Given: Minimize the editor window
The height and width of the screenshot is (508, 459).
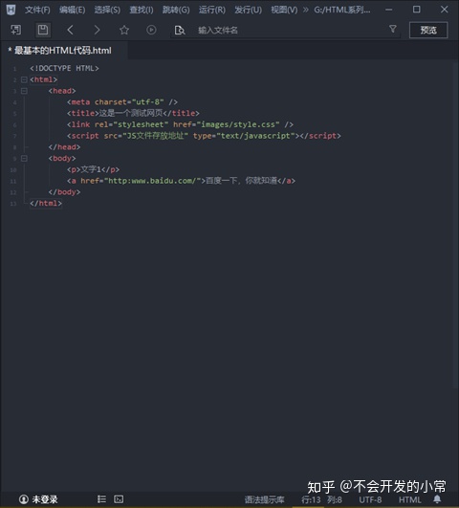Looking at the screenshot, I should click(x=388, y=10).
